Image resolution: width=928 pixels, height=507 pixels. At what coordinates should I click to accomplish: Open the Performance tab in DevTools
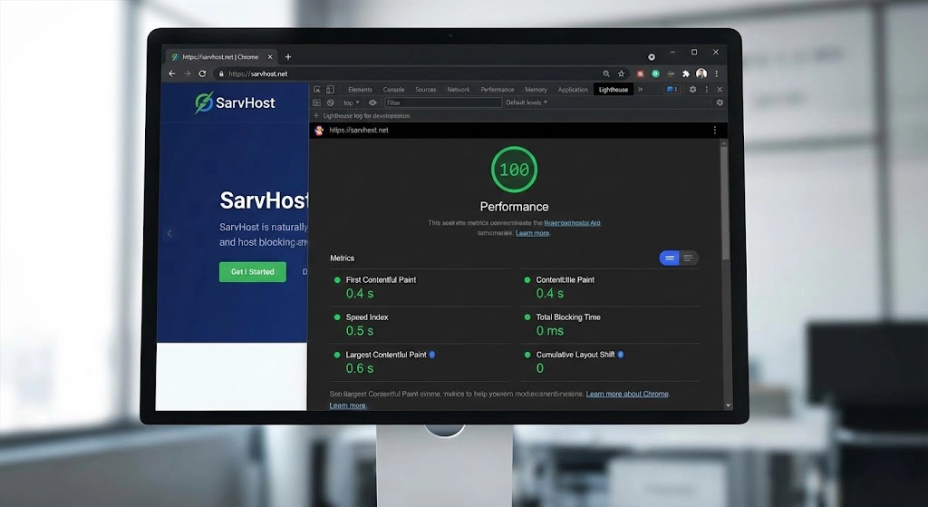click(498, 90)
